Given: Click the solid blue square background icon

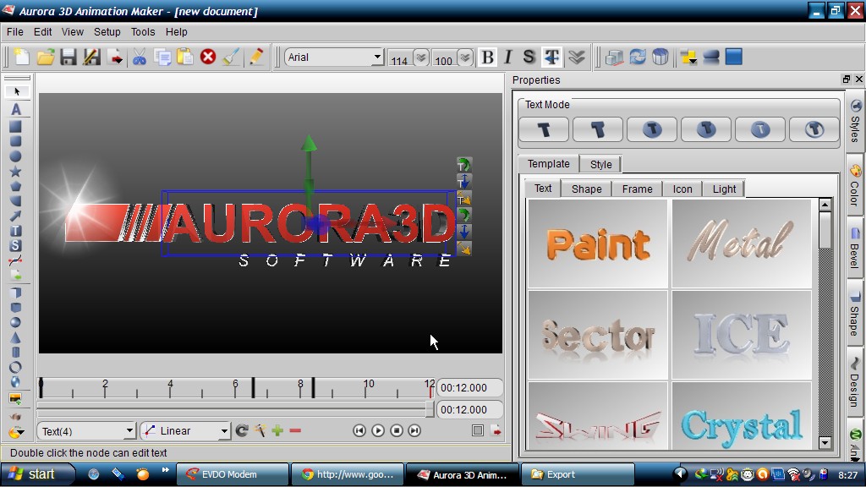Looking at the screenshot, I should 733,57.
